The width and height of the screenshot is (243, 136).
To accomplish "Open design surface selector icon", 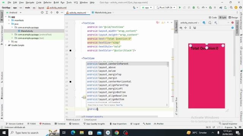I will click(204, 23).
